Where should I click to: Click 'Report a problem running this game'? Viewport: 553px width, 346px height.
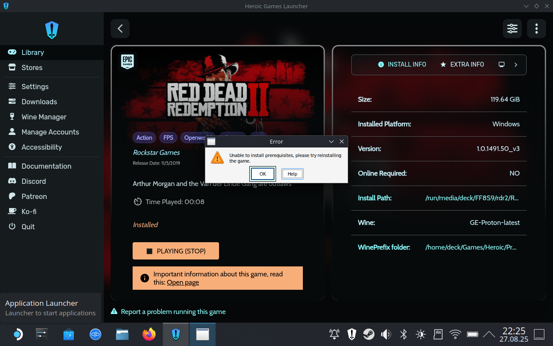coord(168,311)
